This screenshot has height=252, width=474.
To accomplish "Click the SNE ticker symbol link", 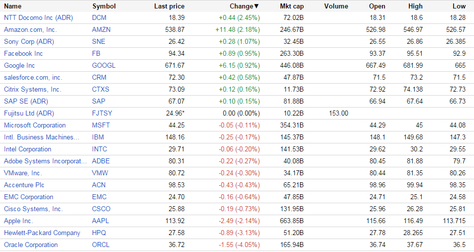I will [x=99, y=41].
